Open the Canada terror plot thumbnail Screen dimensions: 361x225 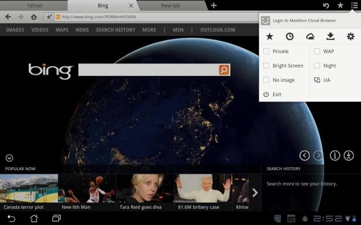tap(29, 192)
